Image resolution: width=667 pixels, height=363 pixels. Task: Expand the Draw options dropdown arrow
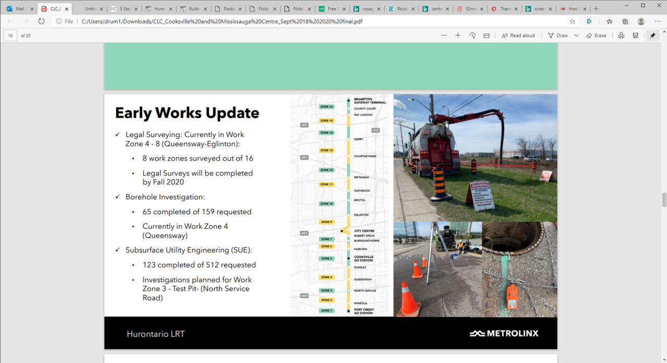click(x=576, y=35)
